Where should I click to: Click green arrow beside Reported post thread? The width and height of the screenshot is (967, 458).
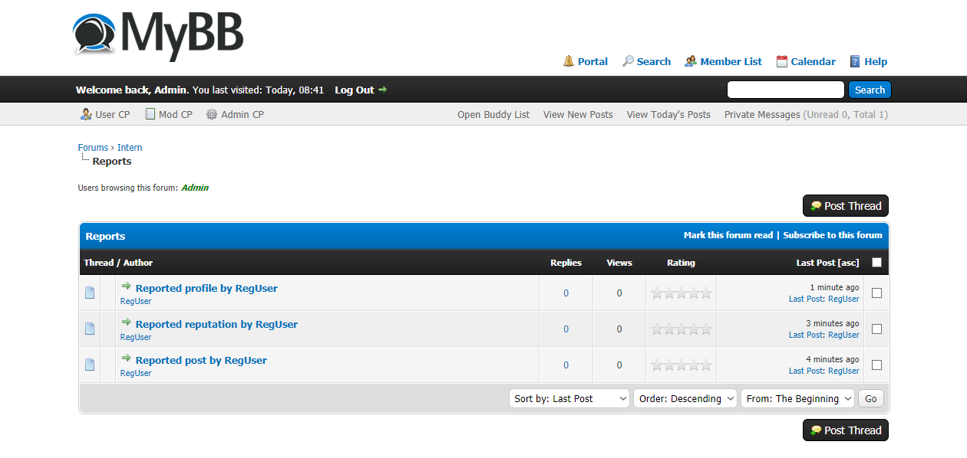127,358
